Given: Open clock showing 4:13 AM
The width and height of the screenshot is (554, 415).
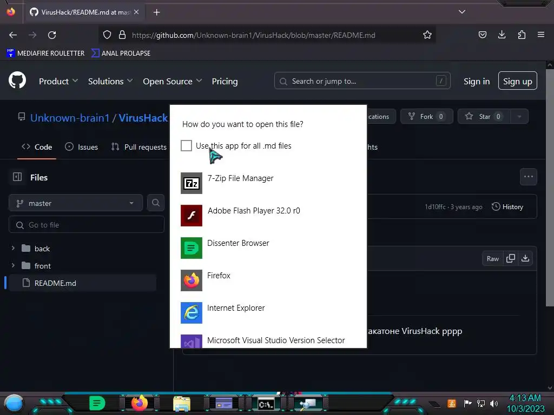Looking at the screenshot, I should pyautogui.click(x=525, y=403).
